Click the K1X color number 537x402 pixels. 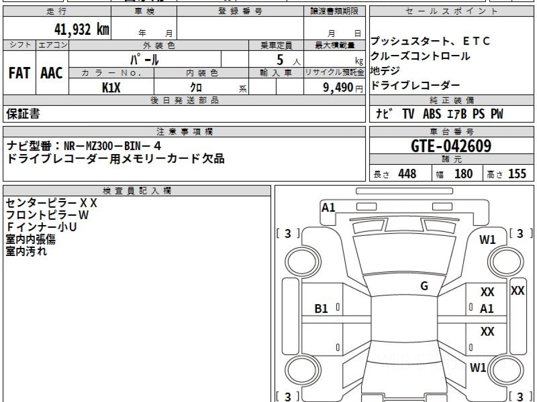[111, 88]
